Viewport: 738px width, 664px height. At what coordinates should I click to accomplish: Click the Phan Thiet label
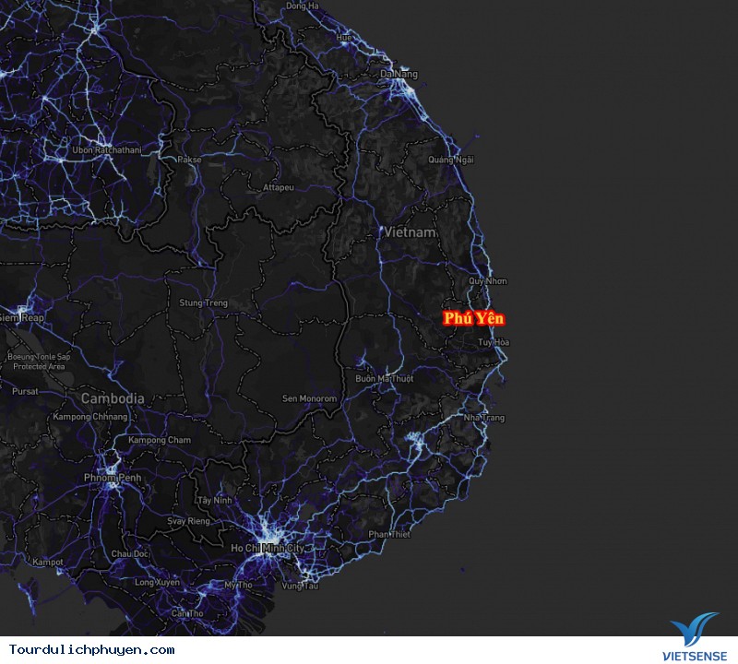[x=388, y=534]
